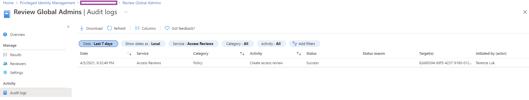Click the Got feedback heart icon
529x100 pixels.
167,28
